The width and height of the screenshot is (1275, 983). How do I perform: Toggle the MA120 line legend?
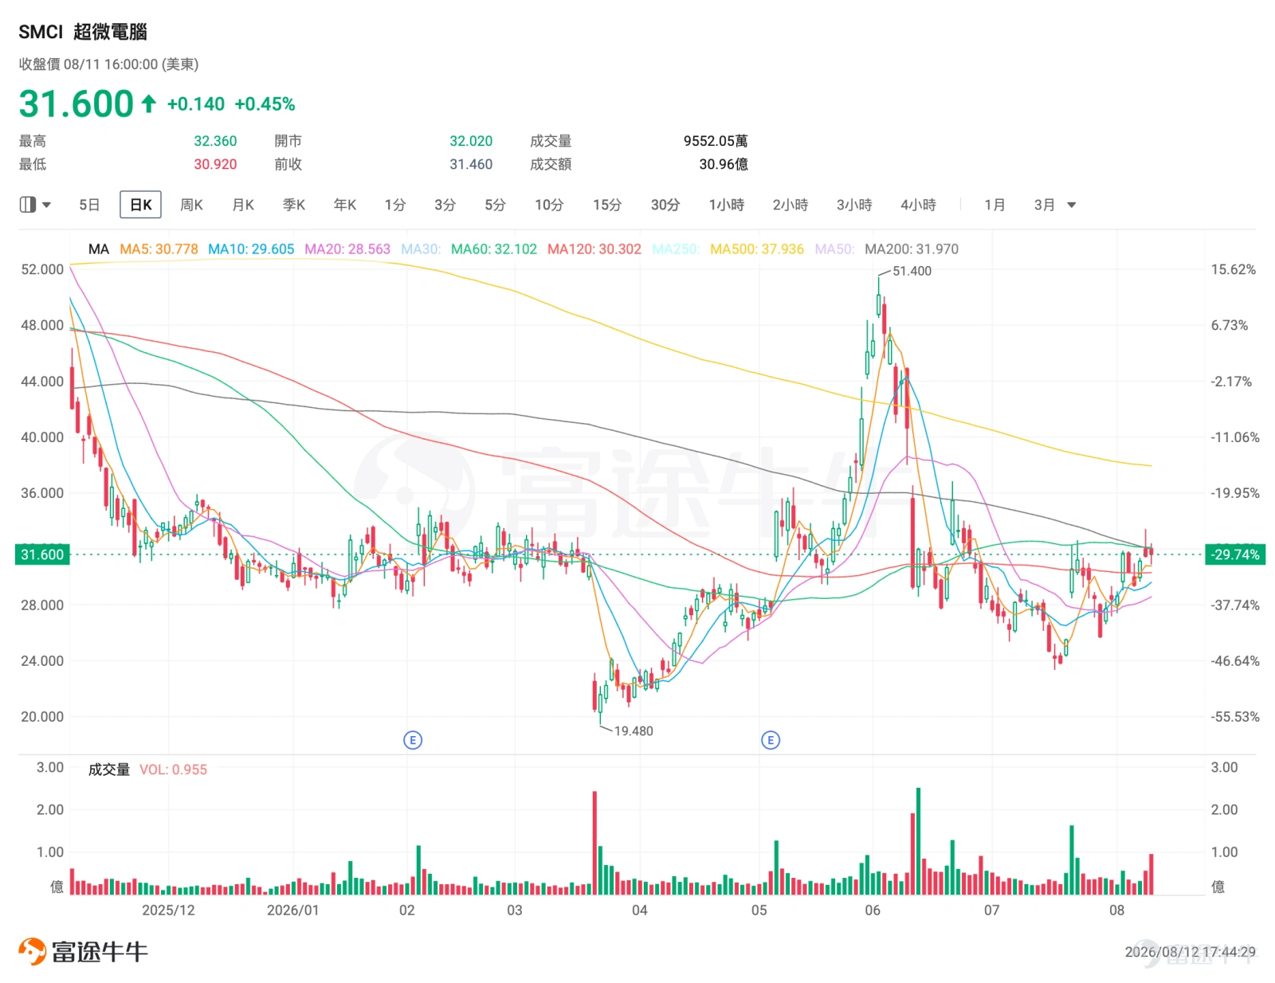pos(594,249)
